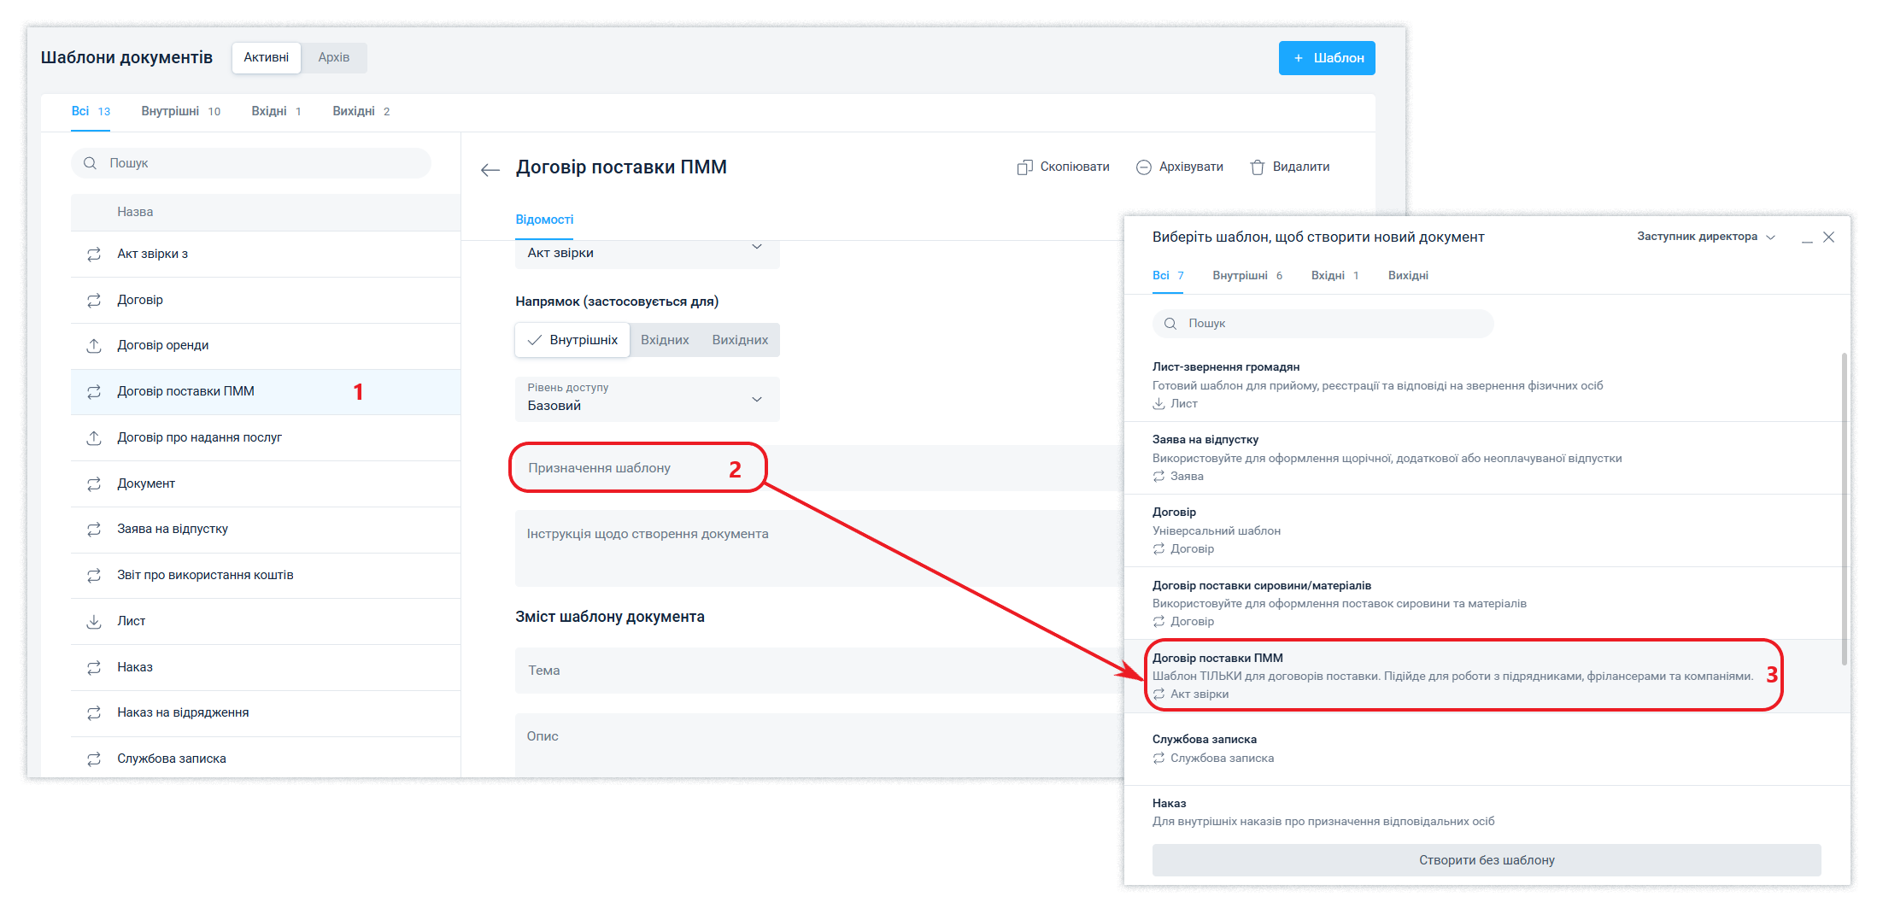The width and height of the screenshot is (1877, 914).
Task: Click the Видалити trash icon
Action: point(1257,167)
